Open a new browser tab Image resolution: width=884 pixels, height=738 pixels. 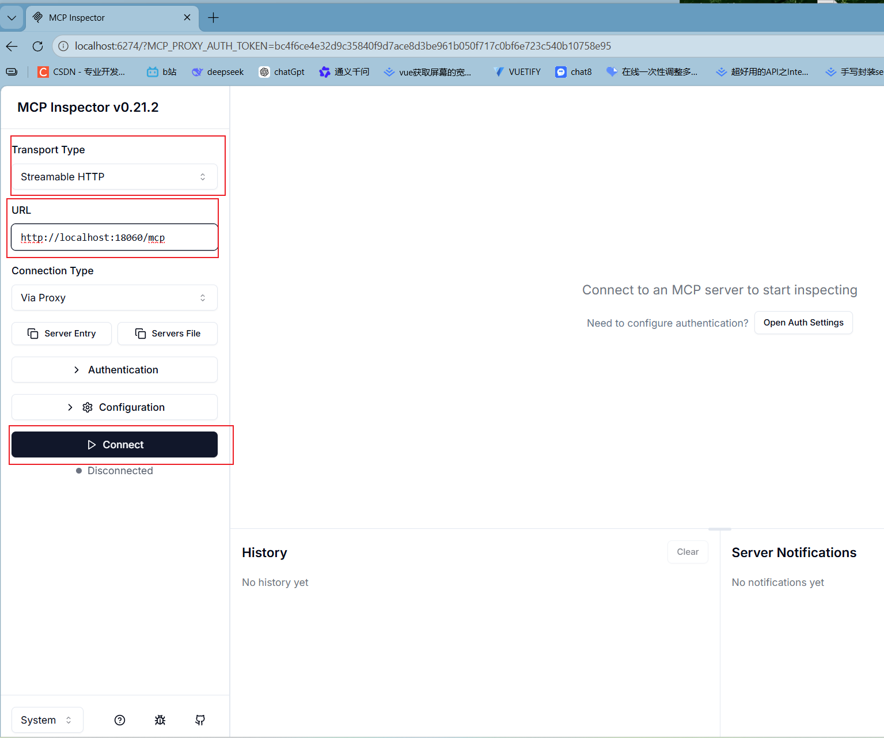213,18
